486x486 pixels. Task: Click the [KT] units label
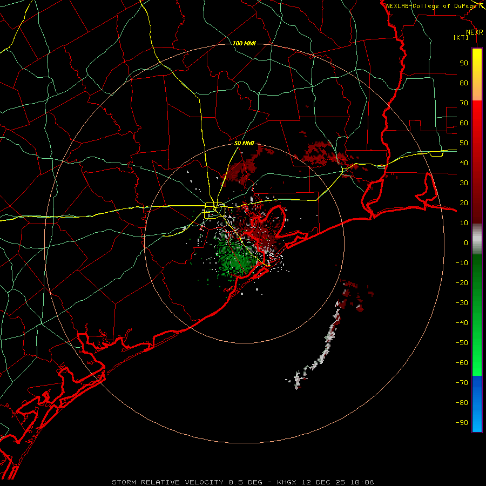(461, 37)
